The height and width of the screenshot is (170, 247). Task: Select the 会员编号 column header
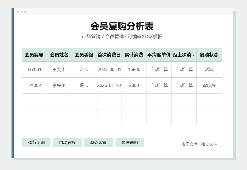pos(34,55)
